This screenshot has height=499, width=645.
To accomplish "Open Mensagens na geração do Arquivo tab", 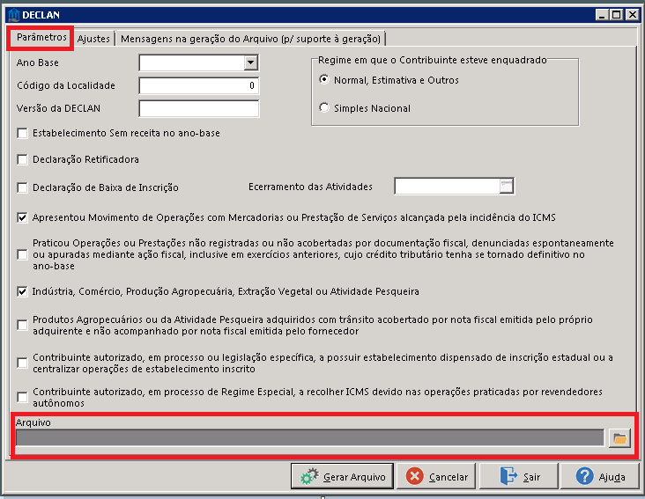I will (250, 39).
